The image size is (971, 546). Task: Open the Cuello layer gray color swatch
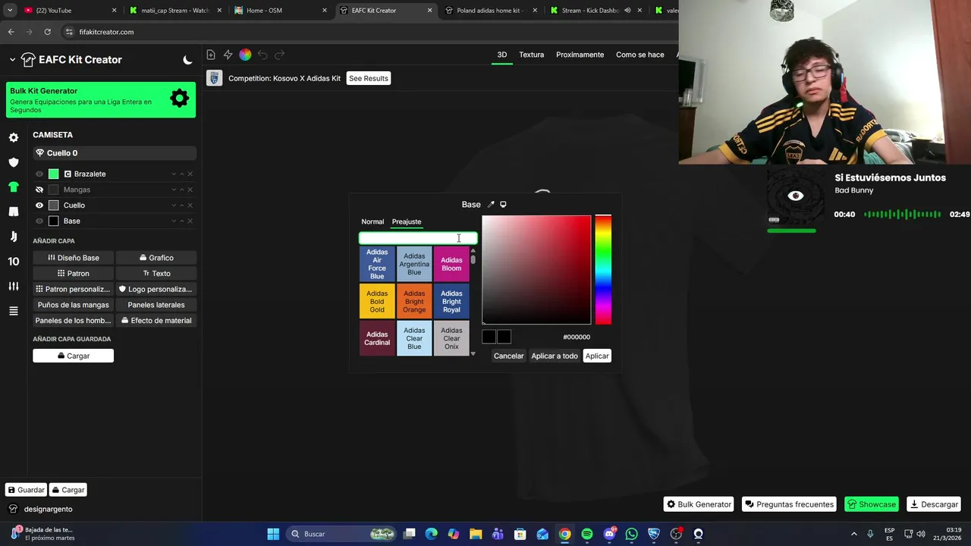(x=53, y=206)
